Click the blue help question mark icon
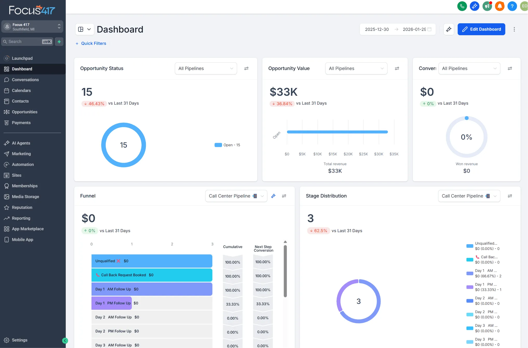The width and height of the screenshot is (528, 348). (x=512, y=6)
